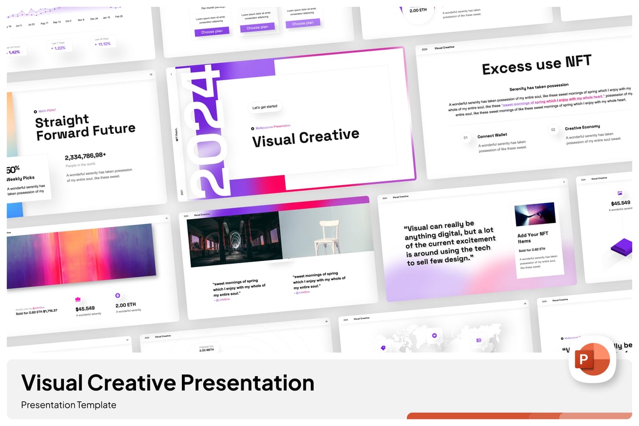Click the Visual Creative Presentation title
The width and height of the screenshot is (639, 426).
[168, 382]
